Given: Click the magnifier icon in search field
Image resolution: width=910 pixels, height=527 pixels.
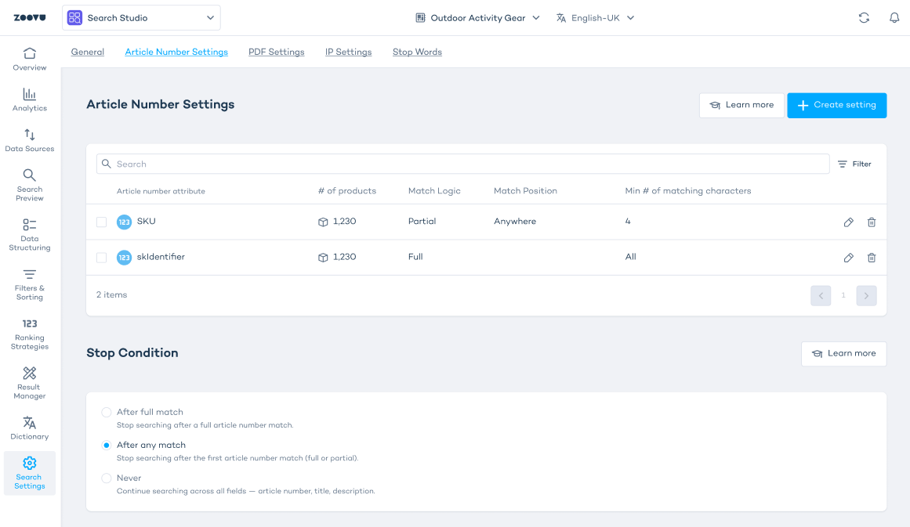Looking at the screenshot, I should (106, 164).
